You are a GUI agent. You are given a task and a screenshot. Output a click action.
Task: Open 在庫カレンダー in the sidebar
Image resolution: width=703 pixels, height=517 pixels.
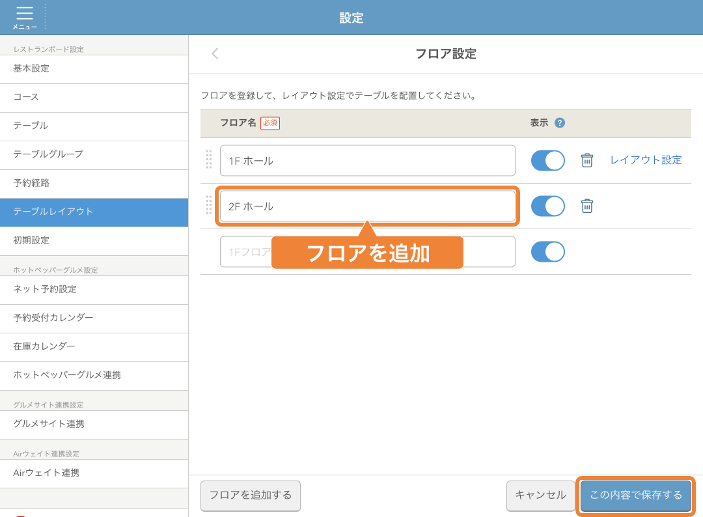click(x=94, y=347)
